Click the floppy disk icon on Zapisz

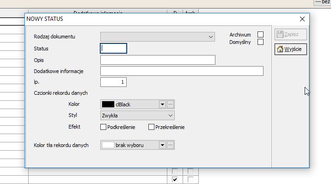[280, 34]
